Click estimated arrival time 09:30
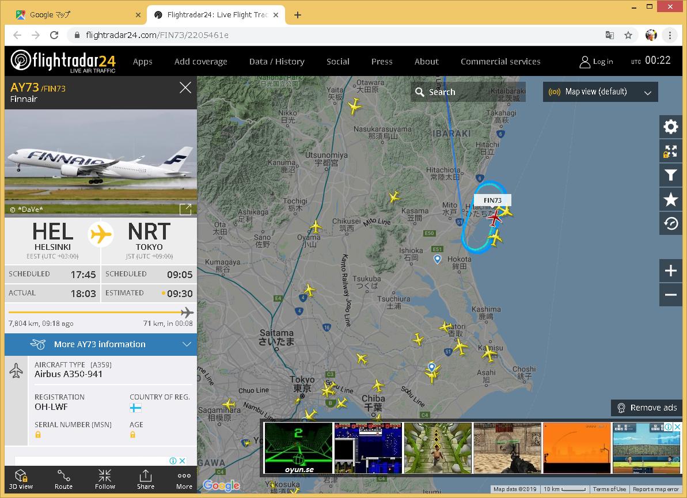This screenshot has height=498, width=687. point(180,294)
